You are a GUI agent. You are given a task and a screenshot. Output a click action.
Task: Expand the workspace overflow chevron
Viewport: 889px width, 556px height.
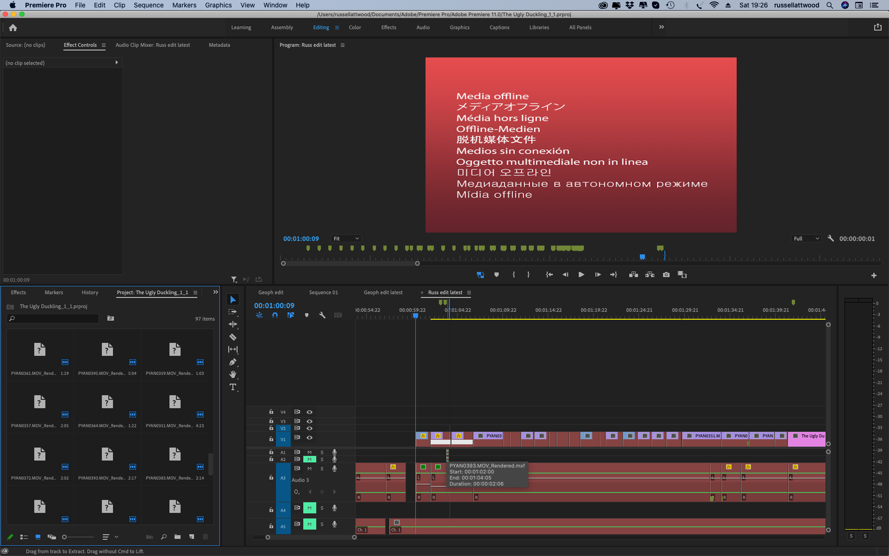[661, 27]
